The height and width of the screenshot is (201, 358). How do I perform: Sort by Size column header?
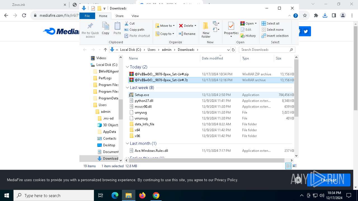coord(284,58)
